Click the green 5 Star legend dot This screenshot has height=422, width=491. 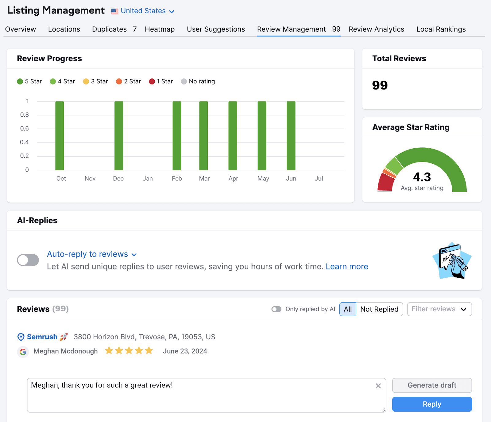point(20,81)
